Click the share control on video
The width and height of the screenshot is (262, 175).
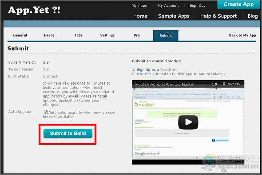(x=214, y=84)
